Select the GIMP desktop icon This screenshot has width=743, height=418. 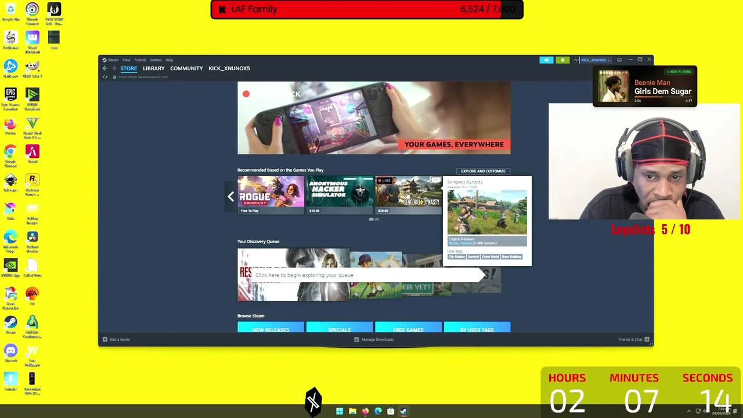coord(32,69)
